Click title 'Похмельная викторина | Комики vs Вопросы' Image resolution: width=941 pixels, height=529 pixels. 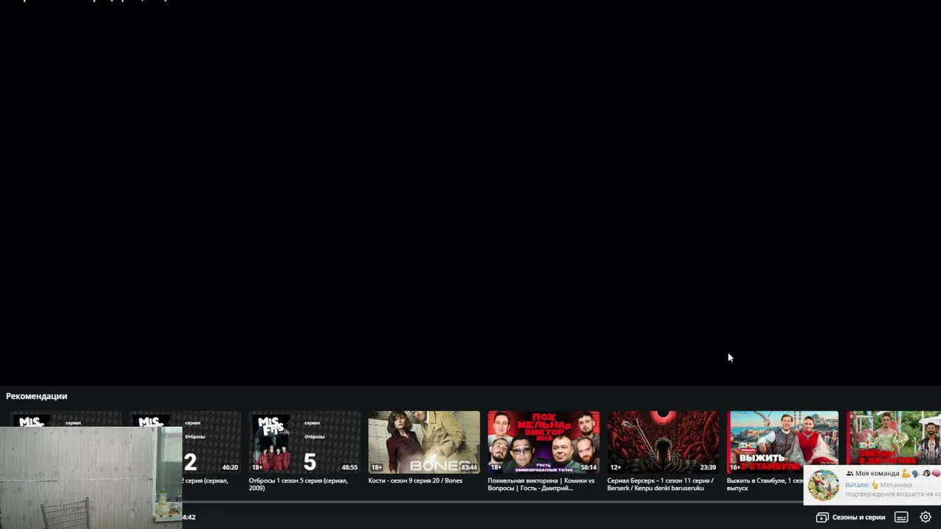[541, 484]
